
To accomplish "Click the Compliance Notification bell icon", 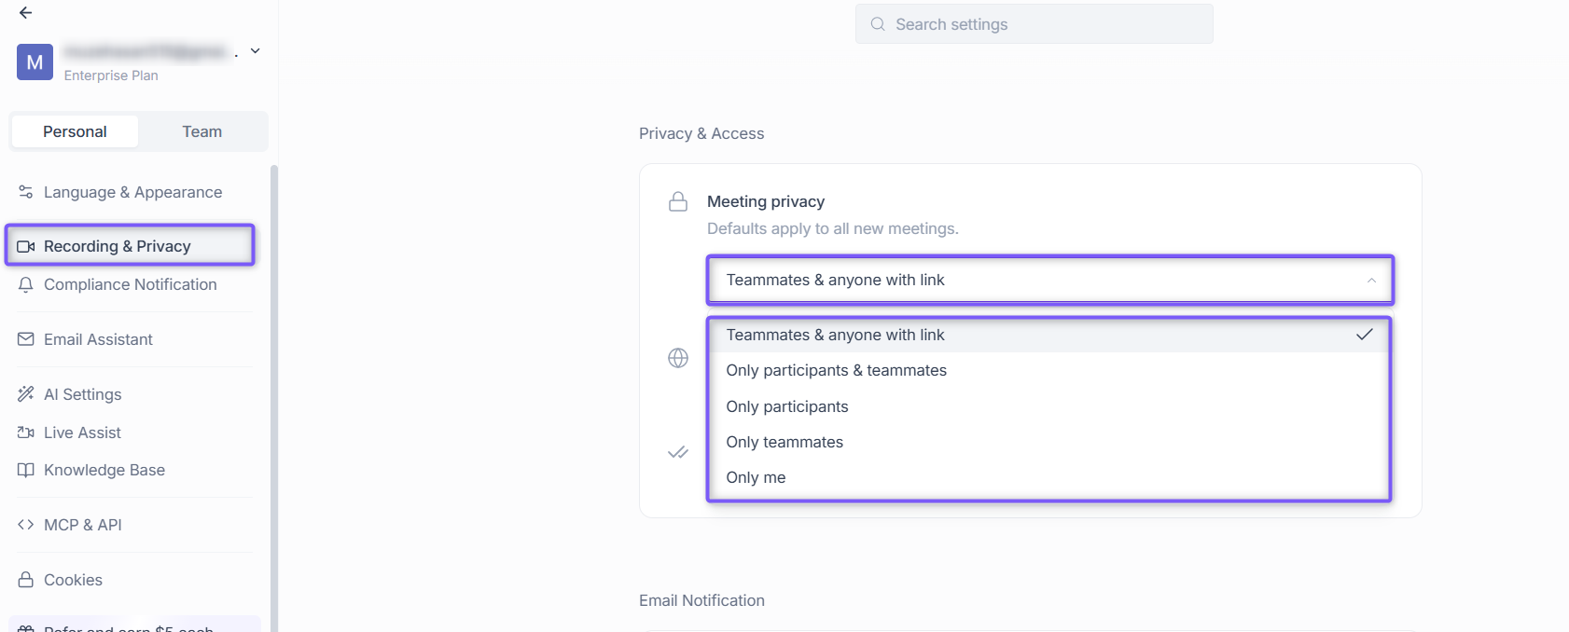I will 26,284.
